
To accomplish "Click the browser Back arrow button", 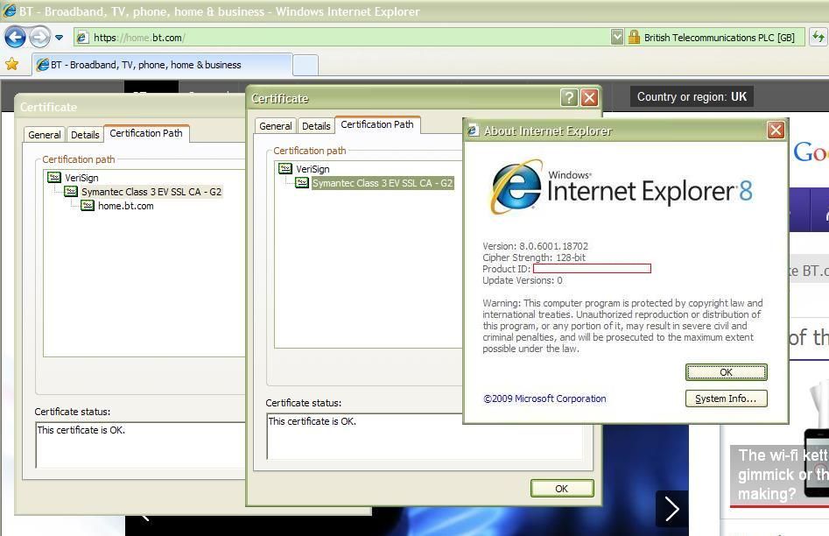I will pos(15,37).
